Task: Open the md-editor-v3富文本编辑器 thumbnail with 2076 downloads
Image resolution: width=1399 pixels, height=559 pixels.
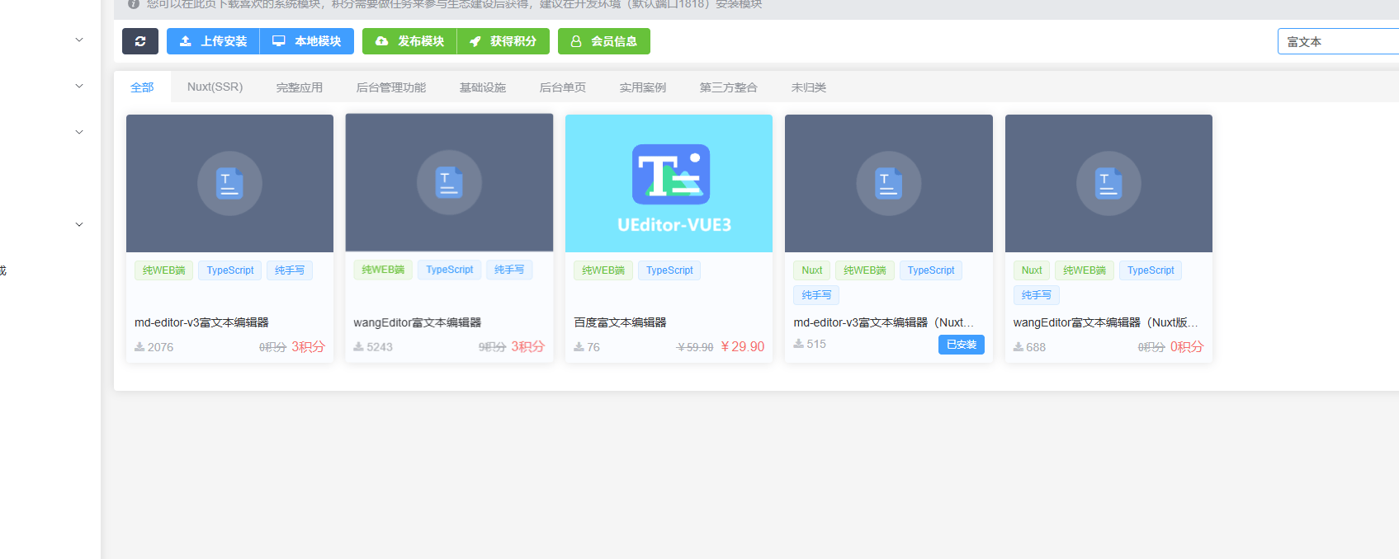Action: pos(229,183)
